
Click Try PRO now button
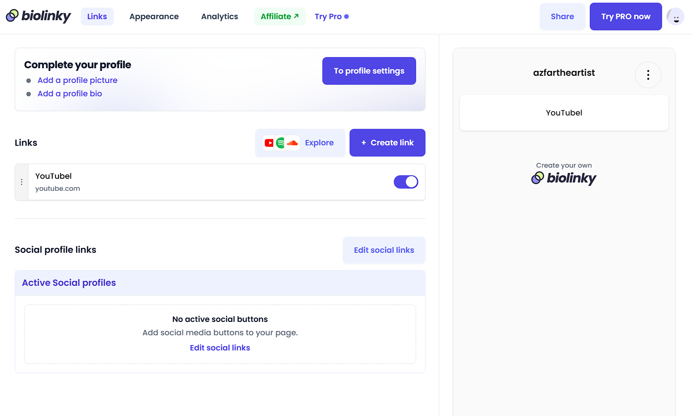(625, 16)
